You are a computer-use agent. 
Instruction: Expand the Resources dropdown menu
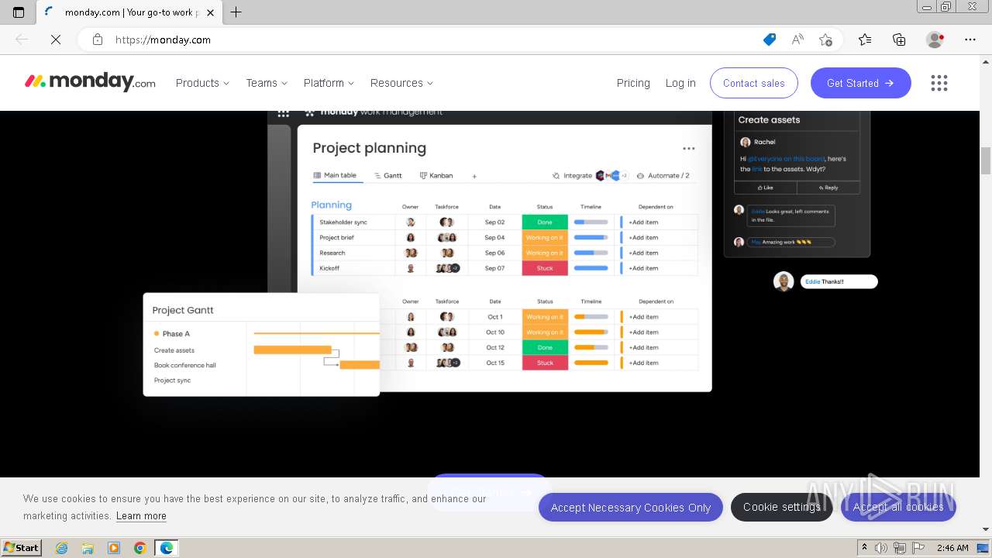pos(401,83)
